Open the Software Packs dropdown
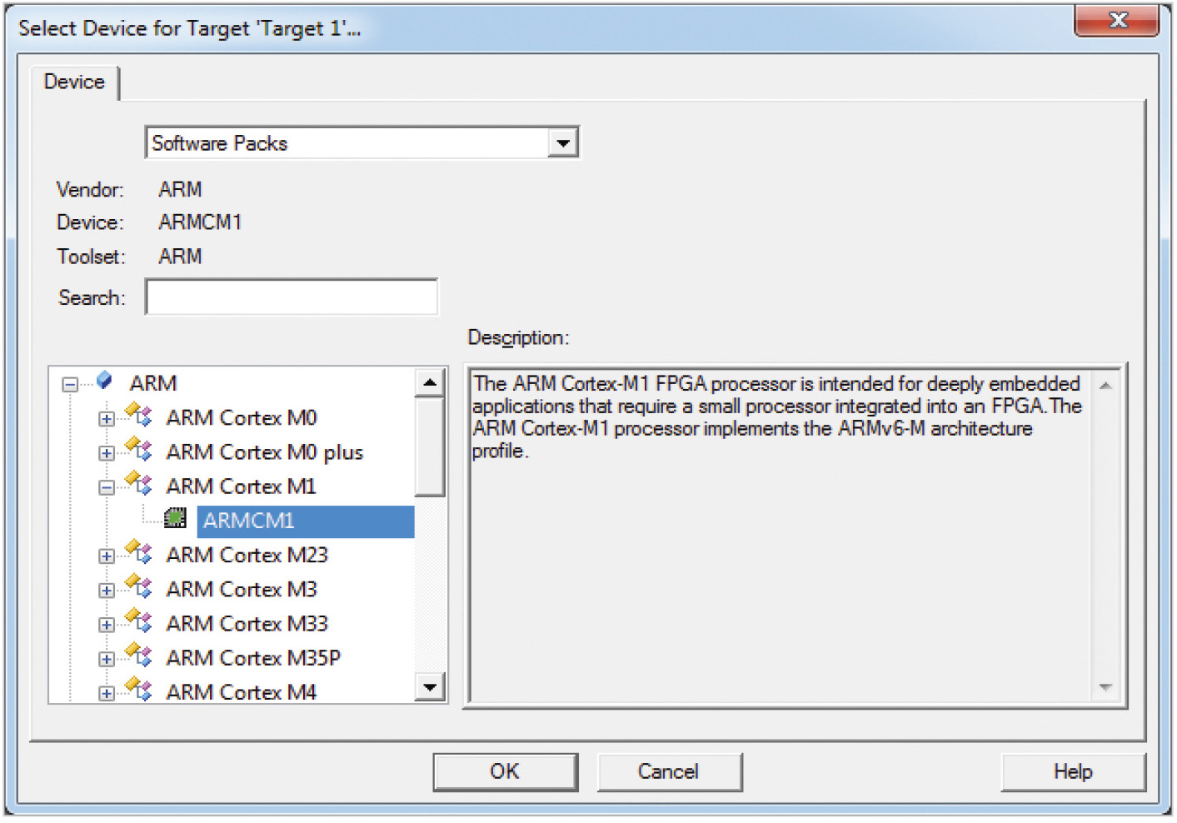Viewport: 1177px width, 823px height. 563,143
